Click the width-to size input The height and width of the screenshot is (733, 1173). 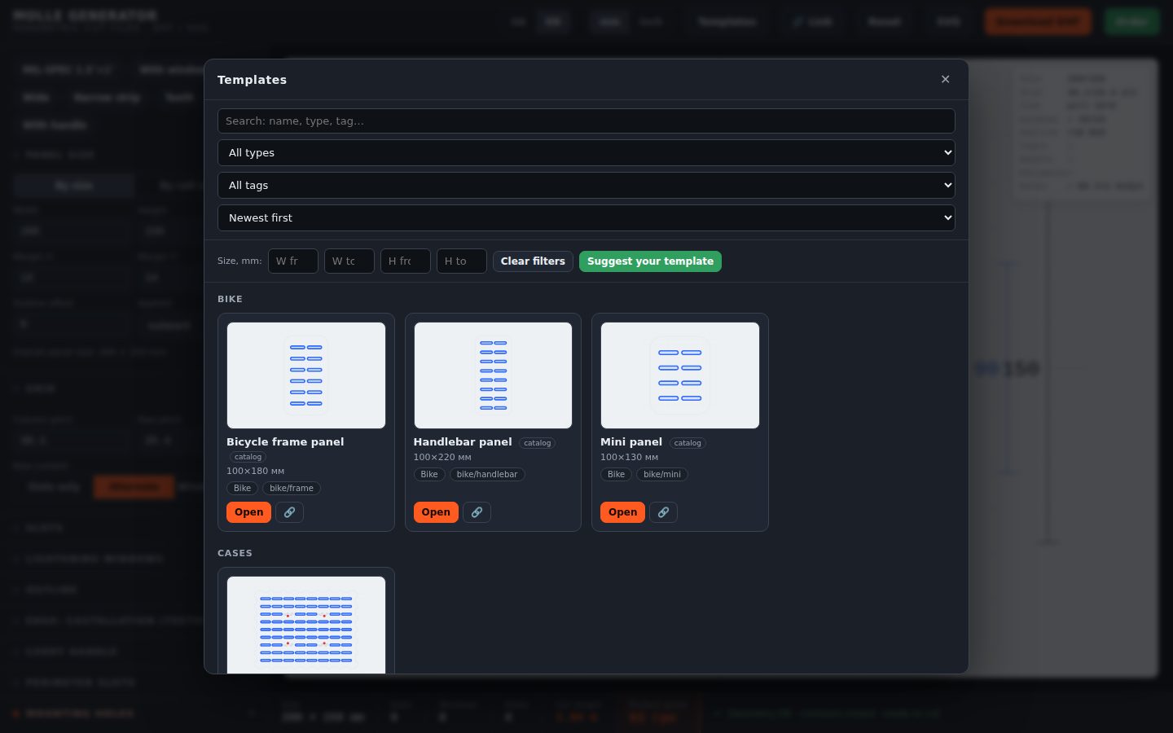(349, 261)
